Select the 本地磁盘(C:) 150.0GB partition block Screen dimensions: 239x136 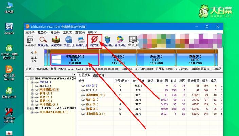coord(75,60)
